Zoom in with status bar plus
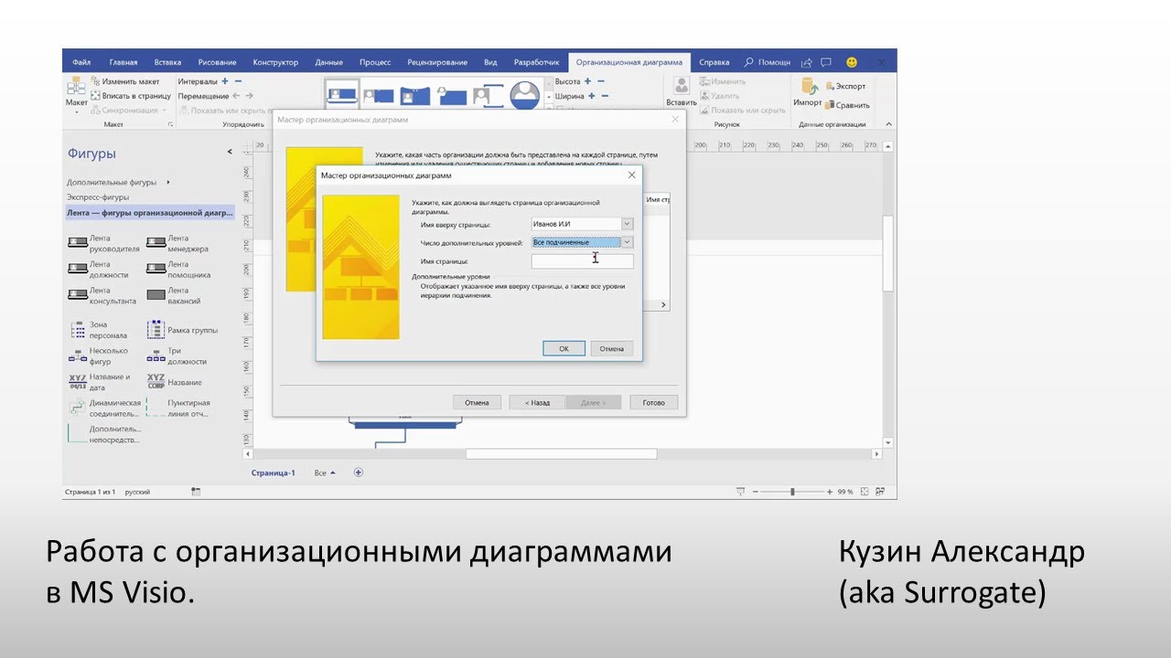 coord(831,492)
